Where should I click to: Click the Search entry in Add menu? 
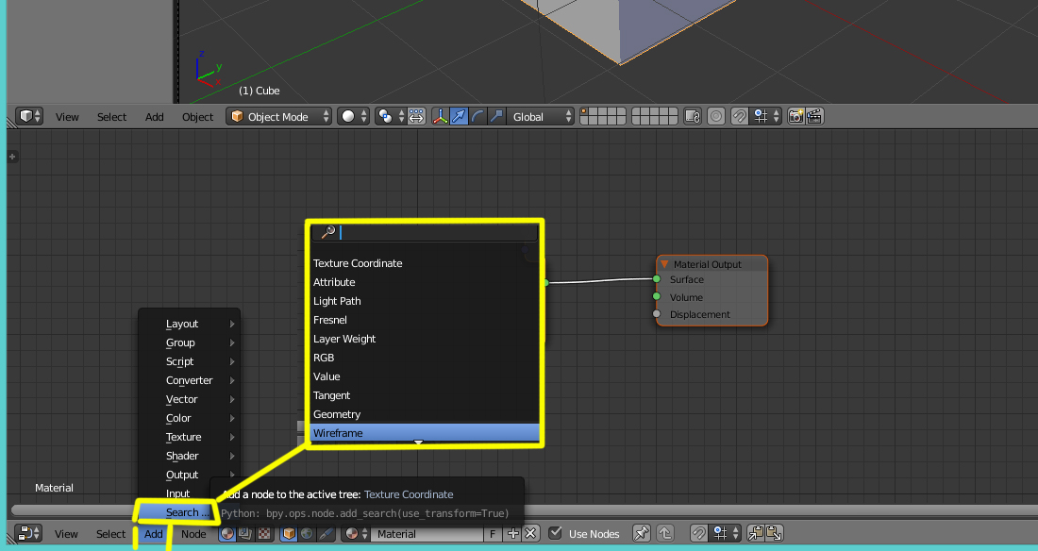[184, 512]
